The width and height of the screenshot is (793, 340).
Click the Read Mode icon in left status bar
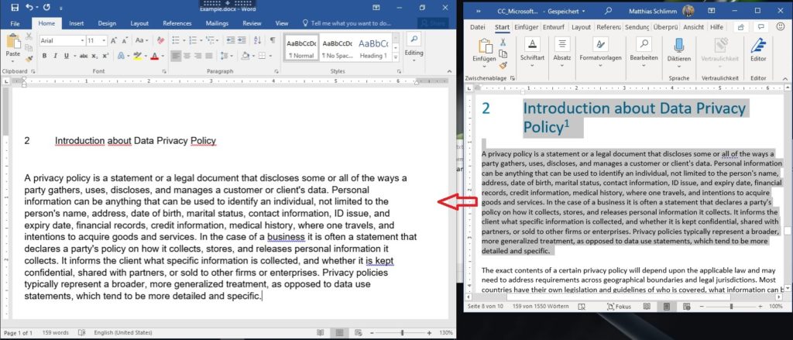(x=320, y=333)
